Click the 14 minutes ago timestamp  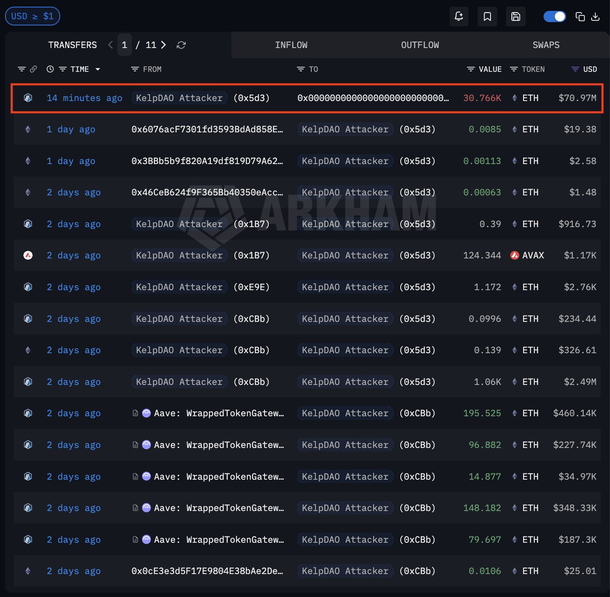[x=84, y=98]
